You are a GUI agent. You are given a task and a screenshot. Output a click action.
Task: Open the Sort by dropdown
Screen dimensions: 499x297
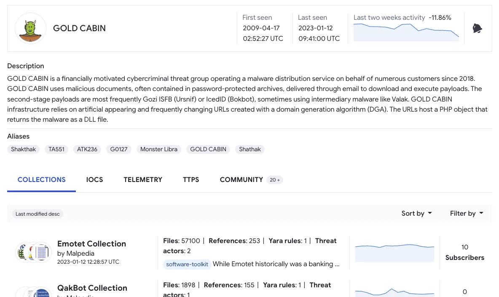coord(416,213)
